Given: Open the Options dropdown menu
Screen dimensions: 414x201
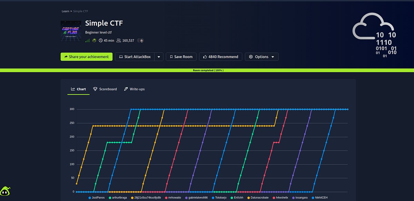Looking at the screenshot, I should tap(262, 57).
